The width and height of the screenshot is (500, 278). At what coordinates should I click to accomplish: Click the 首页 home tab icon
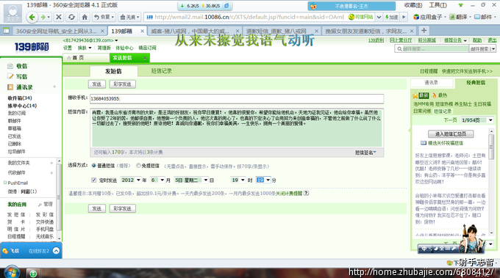tap(68, 58)
